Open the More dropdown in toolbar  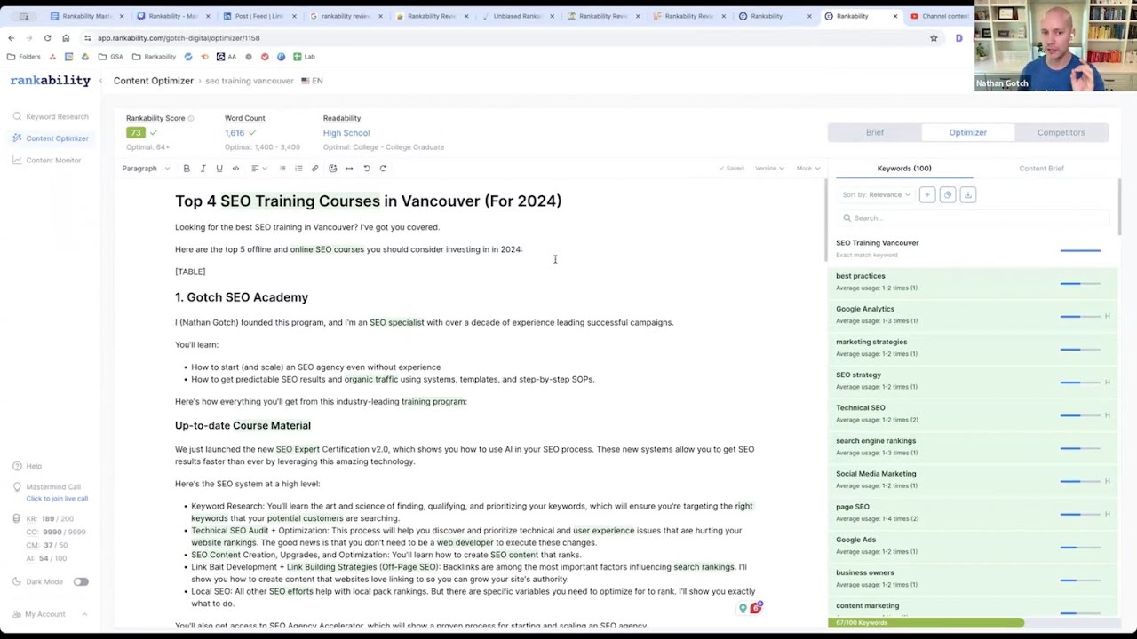coord(807,169)
